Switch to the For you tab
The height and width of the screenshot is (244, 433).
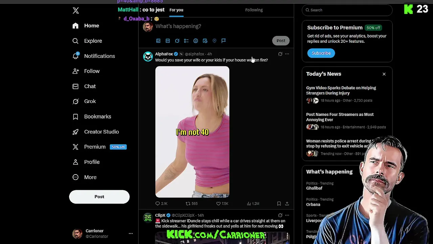pos(176,10)
